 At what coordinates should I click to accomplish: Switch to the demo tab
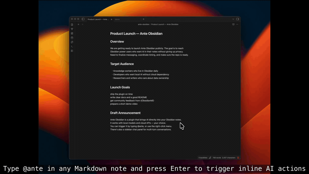117,19
